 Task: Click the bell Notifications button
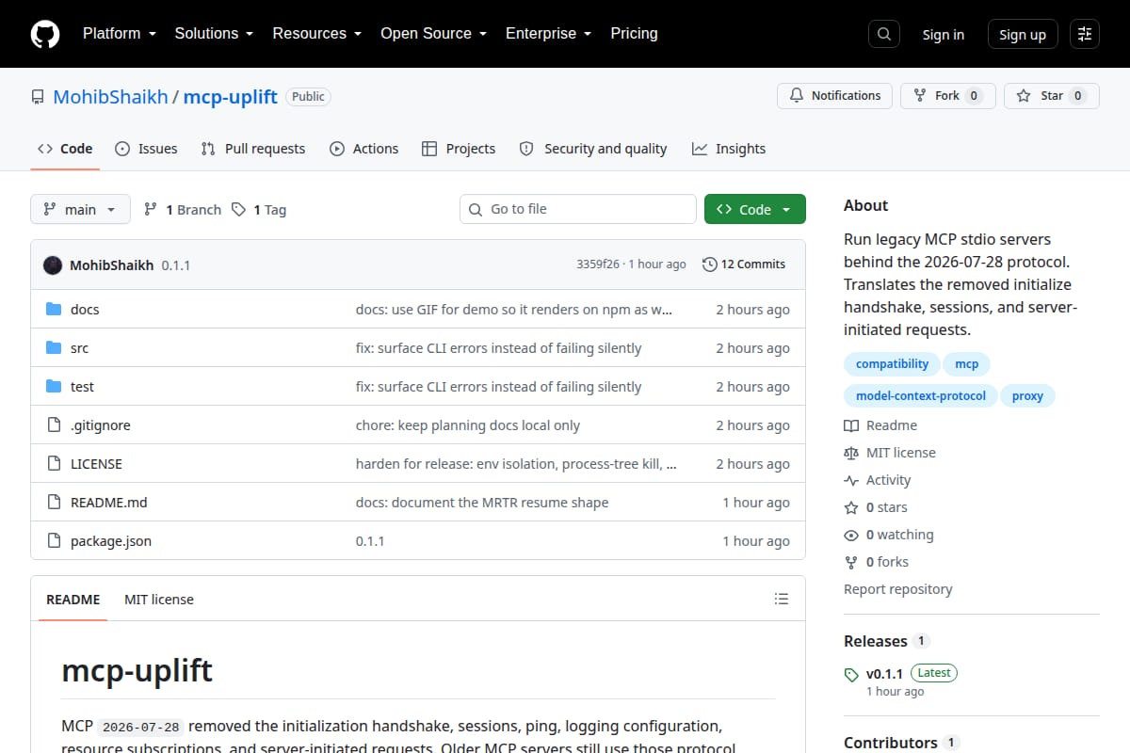[x=834, y=96]
